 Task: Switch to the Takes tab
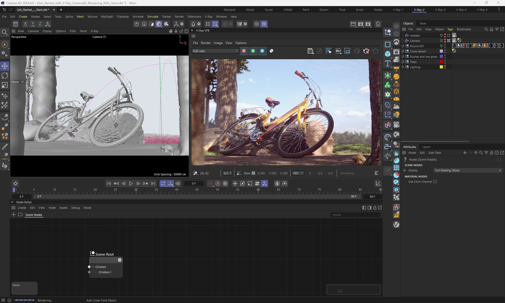423,23
